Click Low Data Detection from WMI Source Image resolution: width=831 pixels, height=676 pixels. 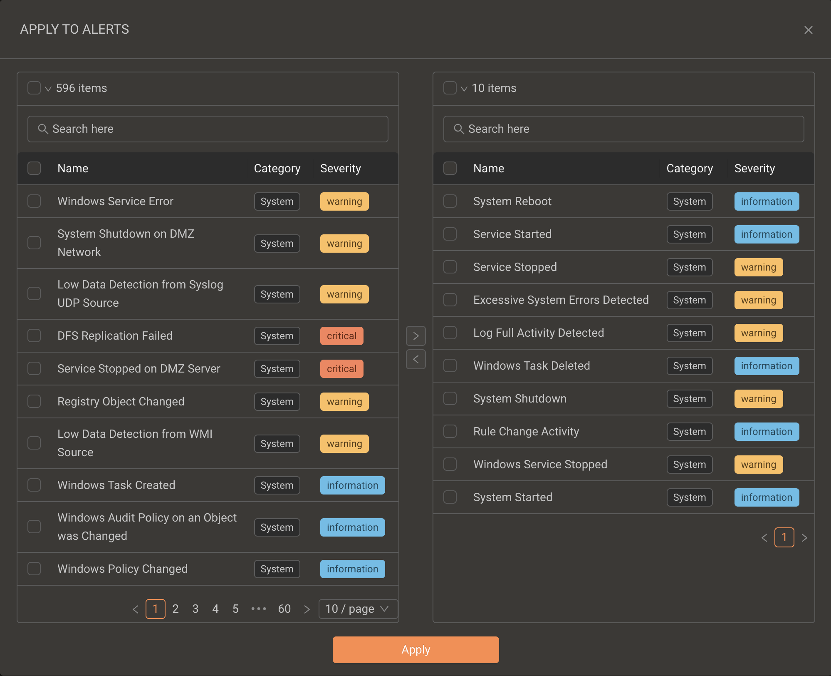pos(135,443)
